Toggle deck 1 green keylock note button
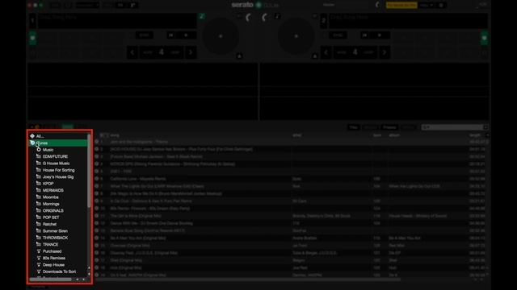Screen dimensions: 517x290 coord(202,16)
